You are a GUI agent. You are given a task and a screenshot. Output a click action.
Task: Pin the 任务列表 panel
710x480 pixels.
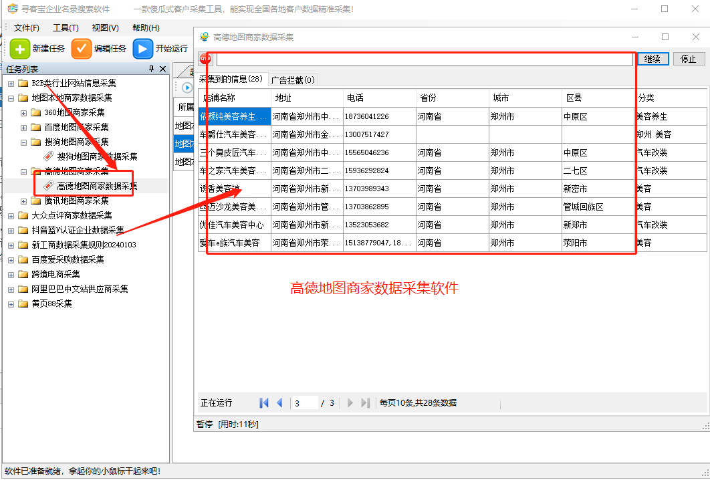coord(151,69)
